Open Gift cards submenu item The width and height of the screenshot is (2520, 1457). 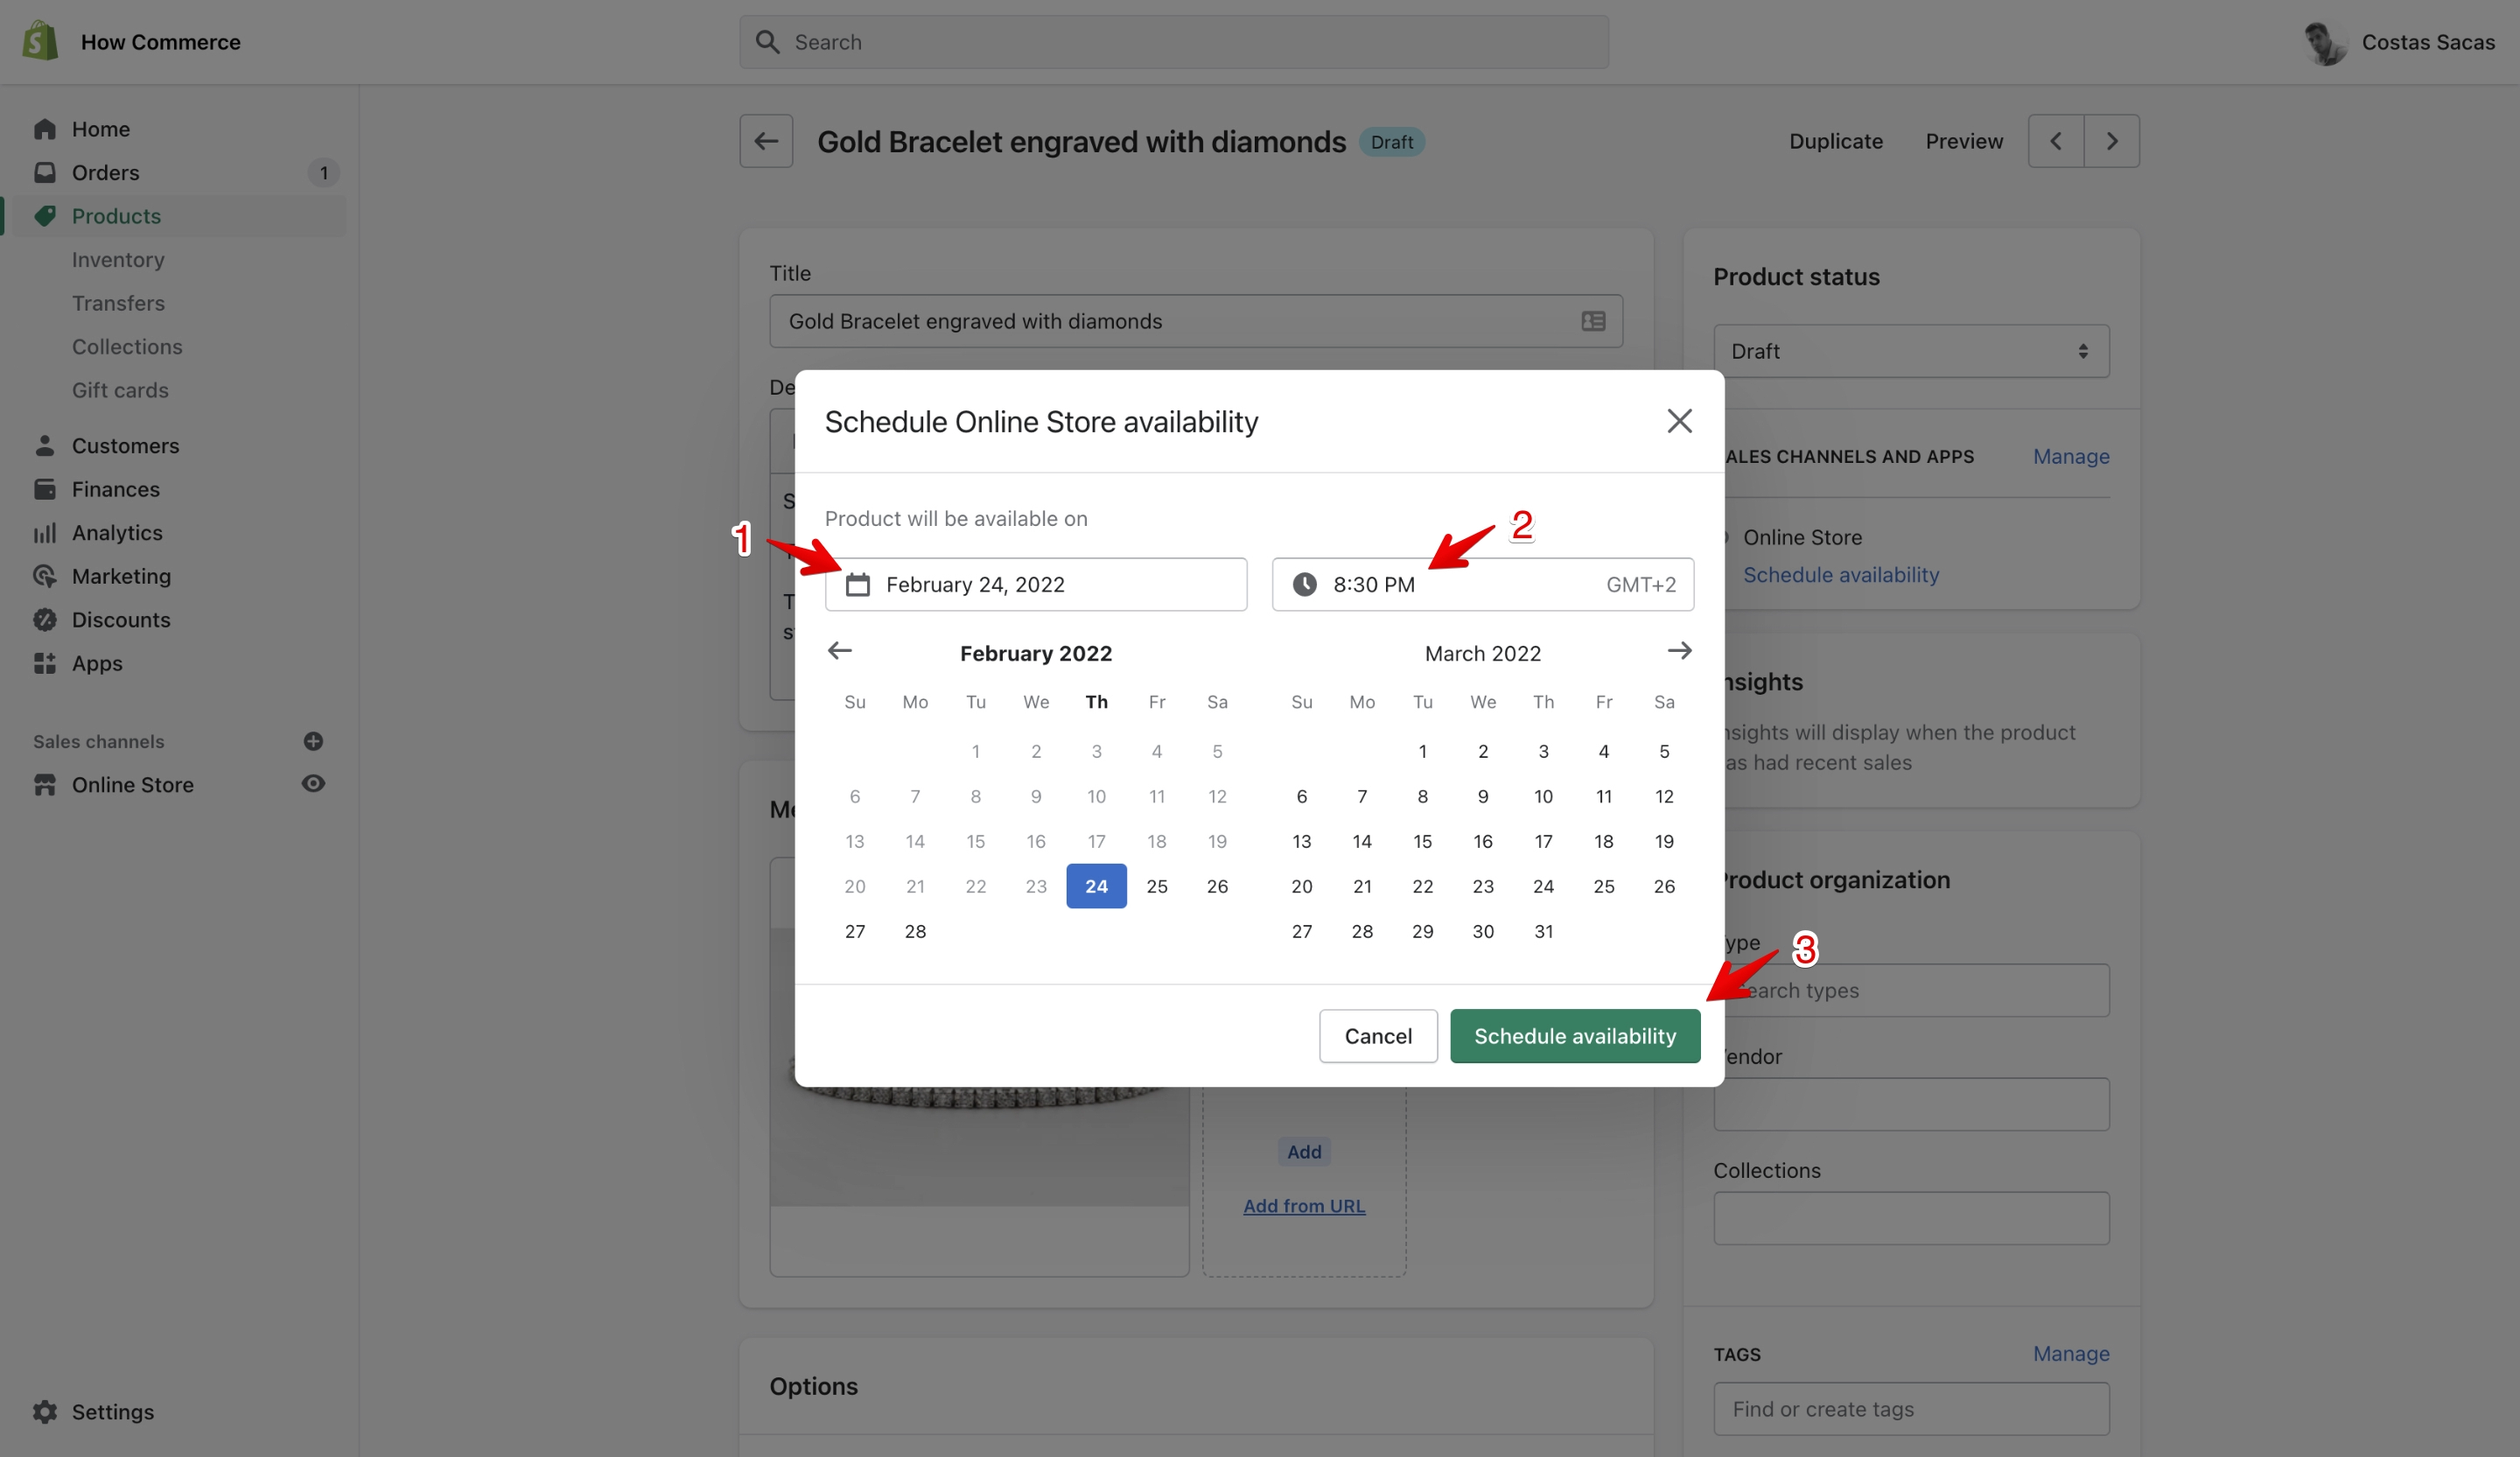(120, 390)
